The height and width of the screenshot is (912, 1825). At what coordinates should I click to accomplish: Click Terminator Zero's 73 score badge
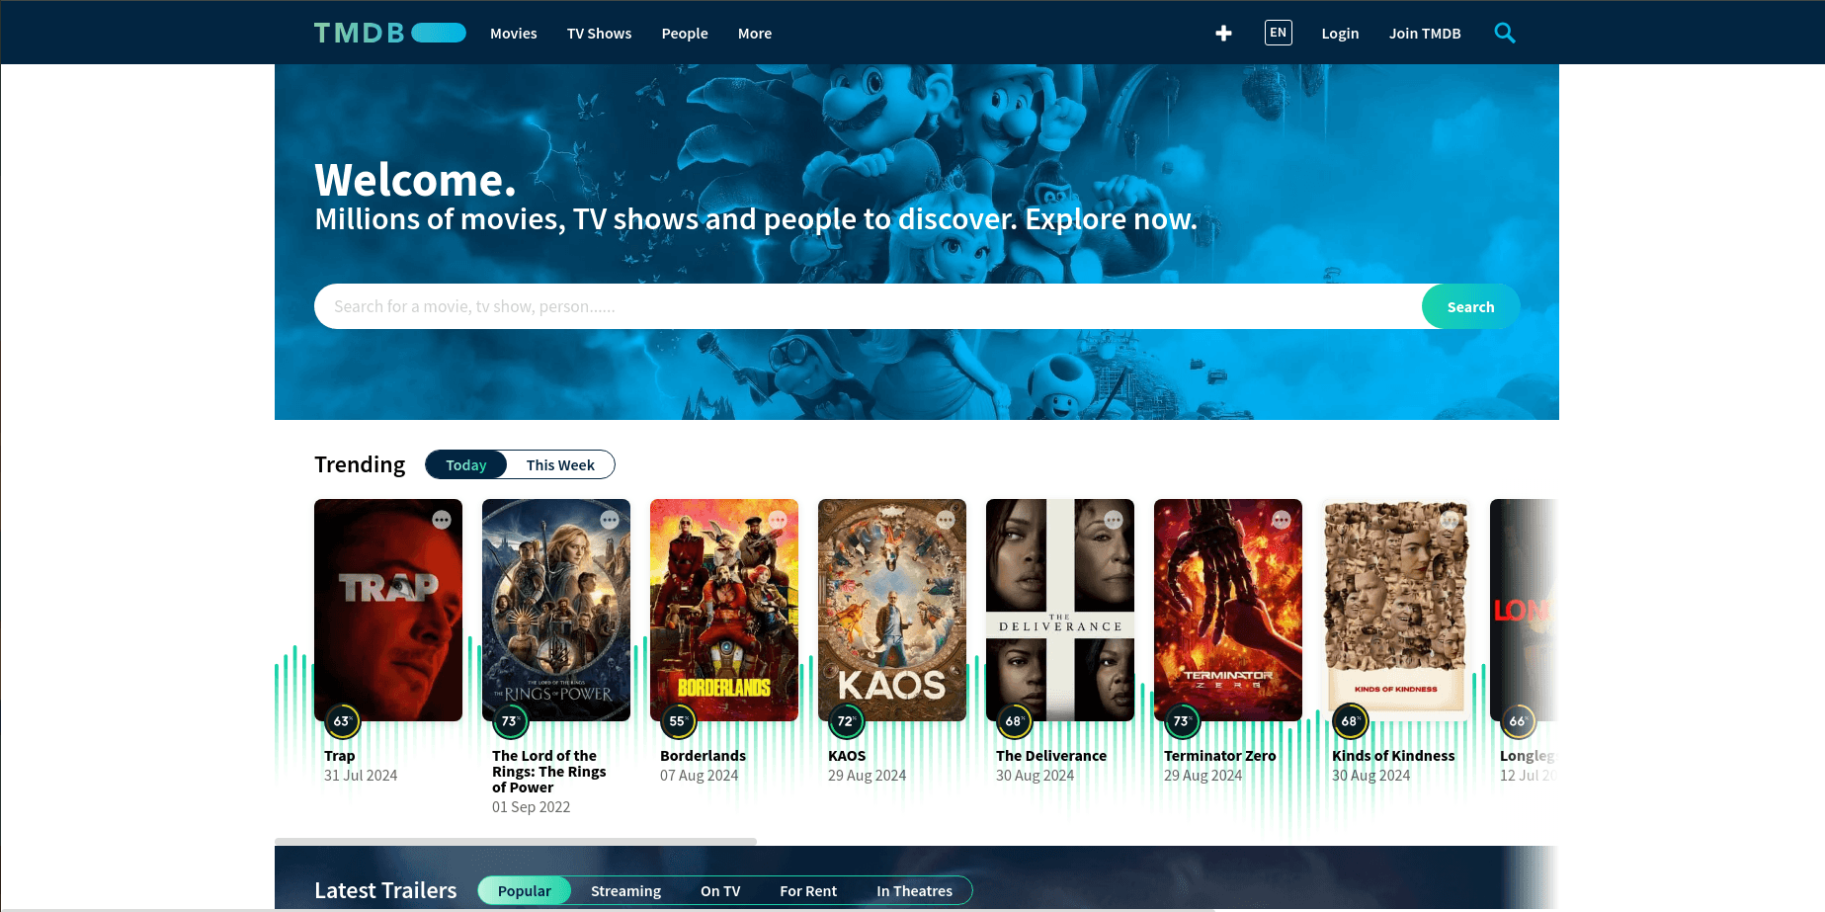[1182, 721]
